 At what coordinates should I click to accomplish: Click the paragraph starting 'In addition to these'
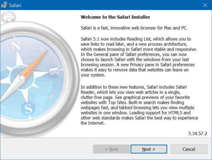139,105
